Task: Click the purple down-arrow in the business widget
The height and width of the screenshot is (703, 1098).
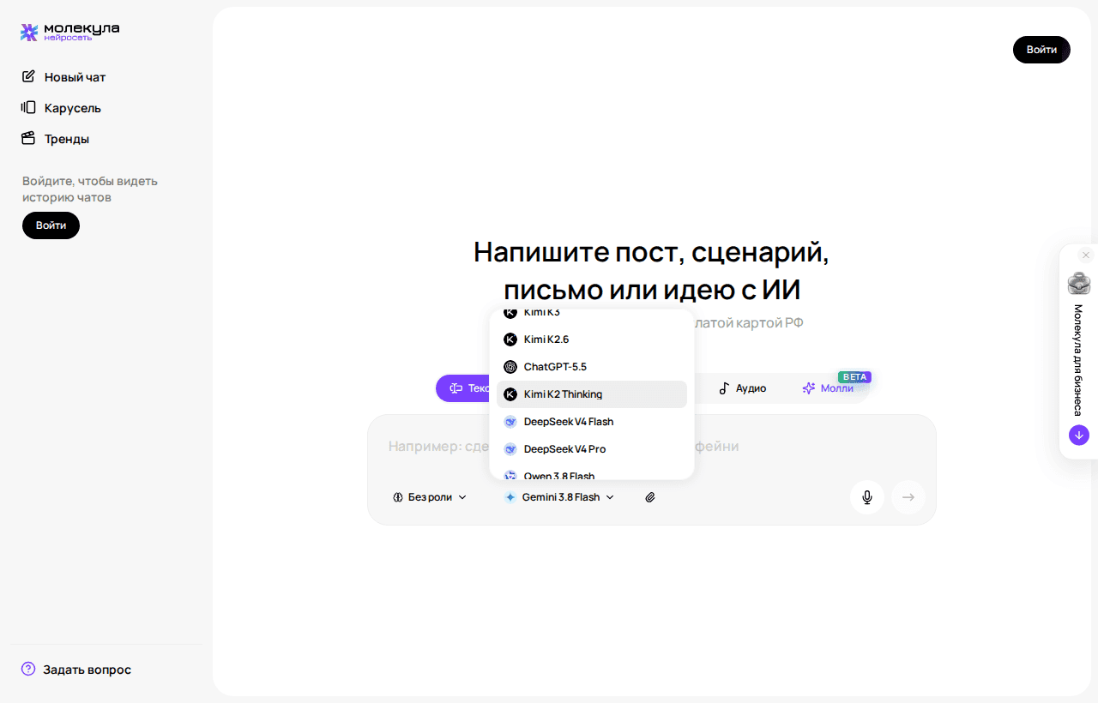Action: click(x=1079, y=435)
